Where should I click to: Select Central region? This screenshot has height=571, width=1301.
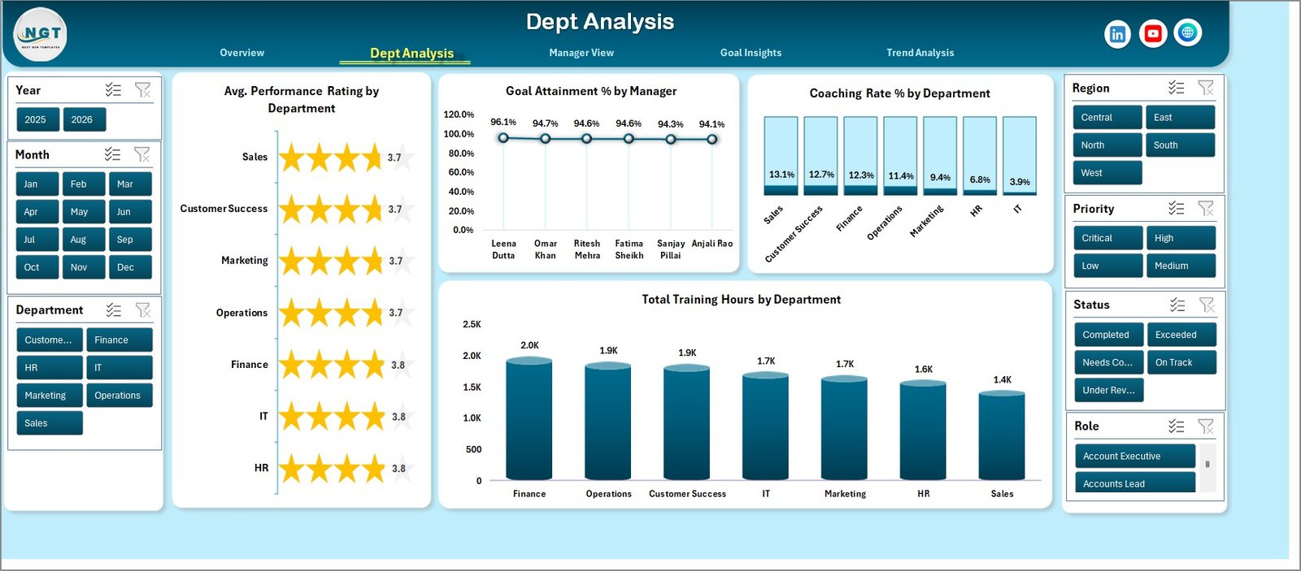tap(1107, 118)
